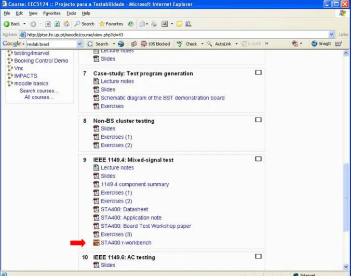Click the Research toolbar icon
The height and width of the screenshot is (276, 351).
[188, 24]
